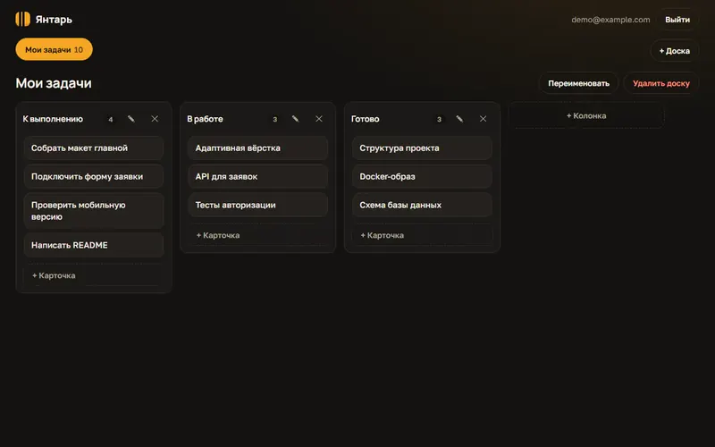Click the Янтарь amber logo icon
Viewport: 715px width, 447px height.
click(23, 19)
